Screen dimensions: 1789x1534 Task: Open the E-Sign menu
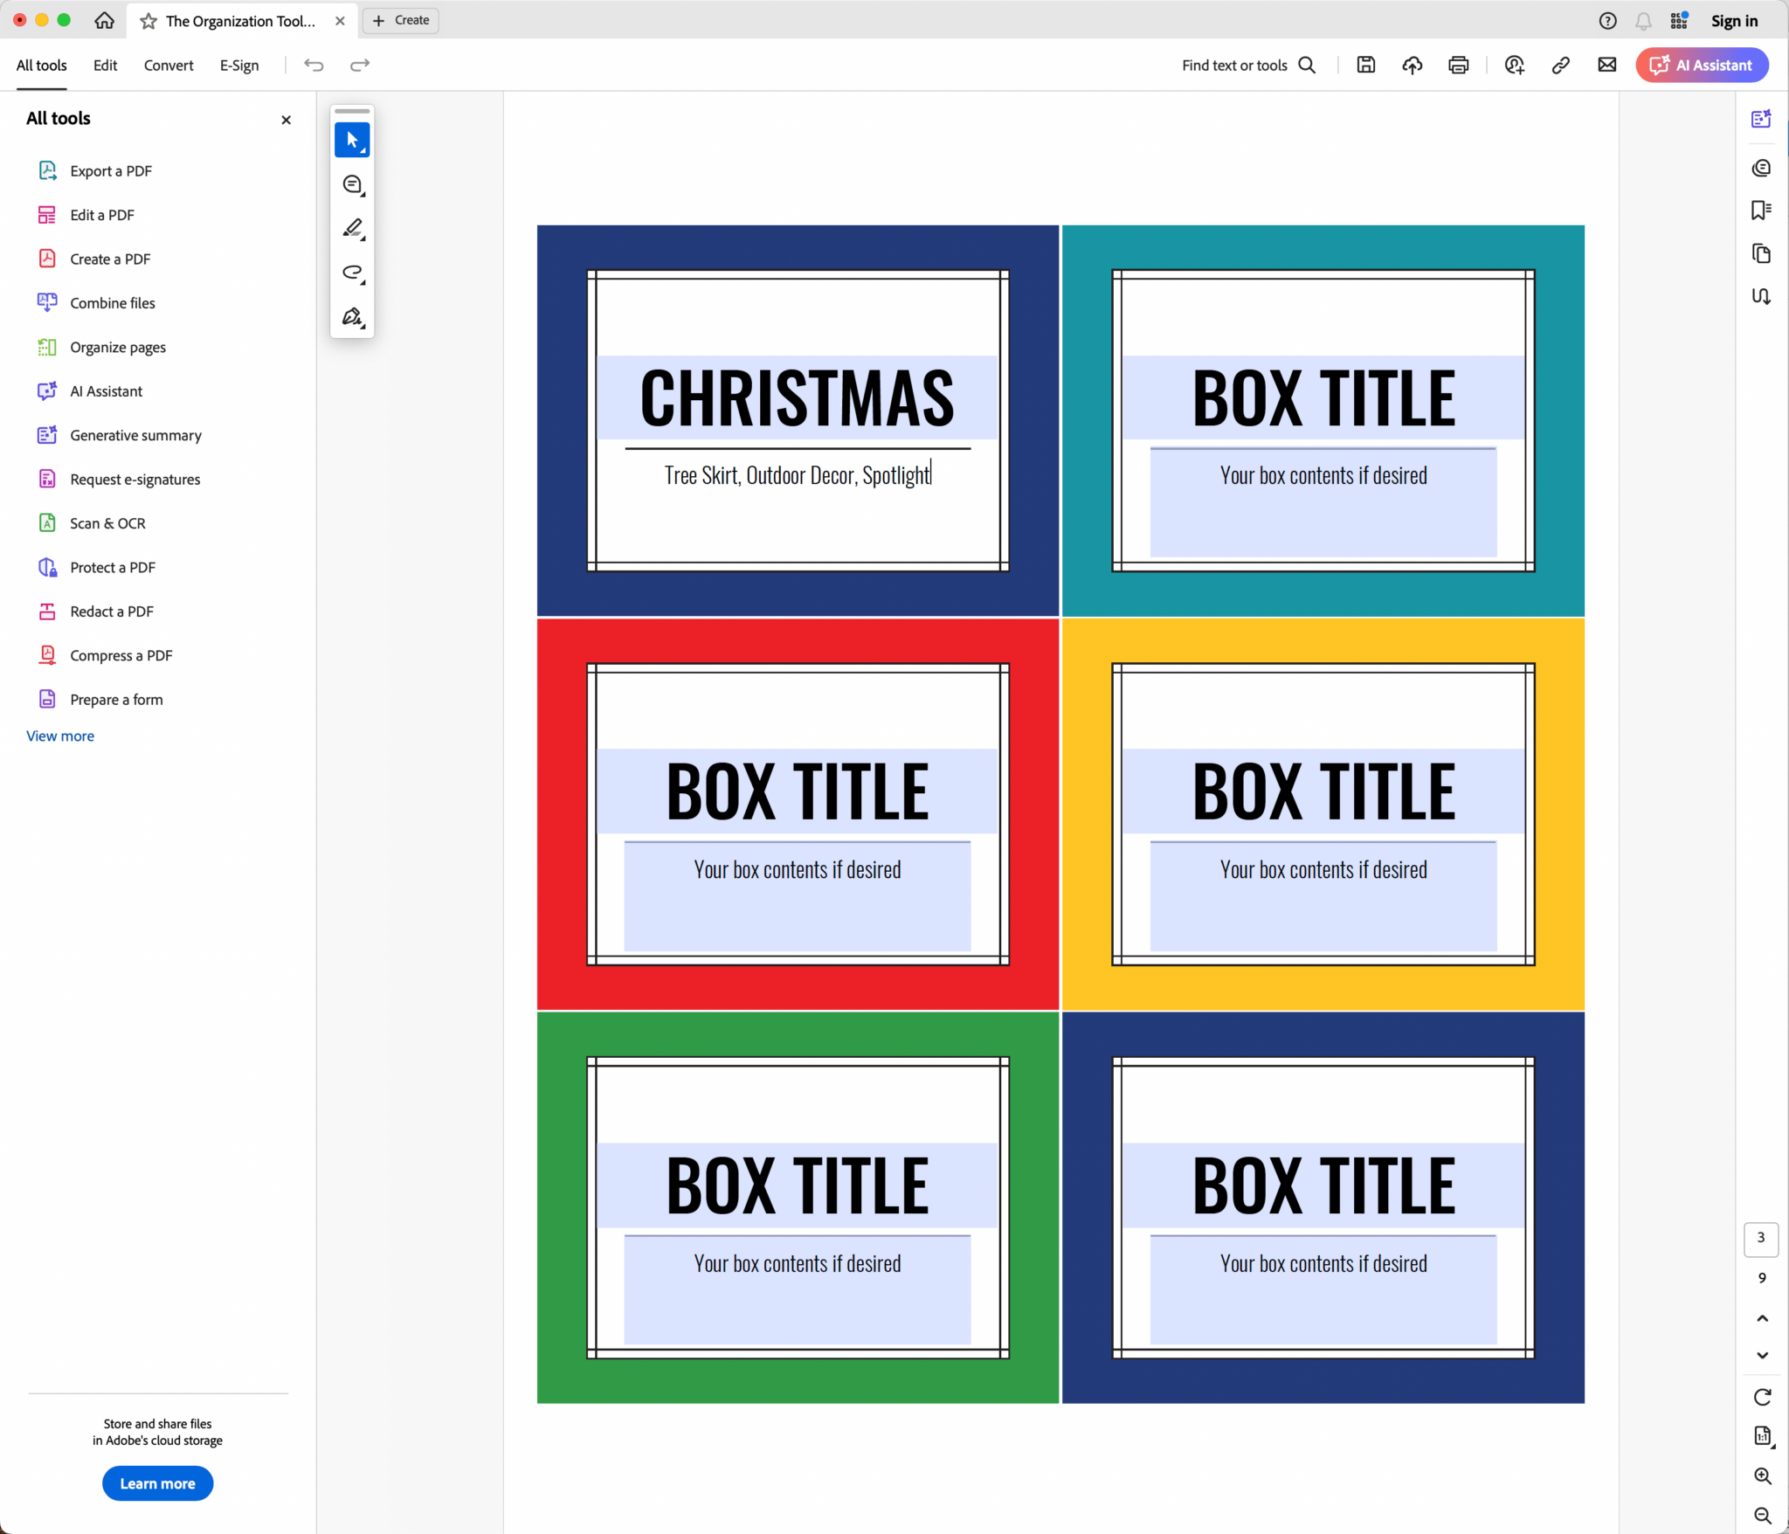[x=239, y=66]
